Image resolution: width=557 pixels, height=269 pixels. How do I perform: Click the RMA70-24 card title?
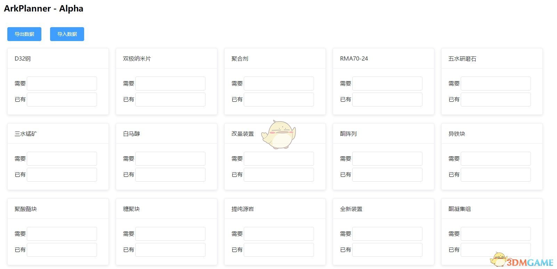354,58
